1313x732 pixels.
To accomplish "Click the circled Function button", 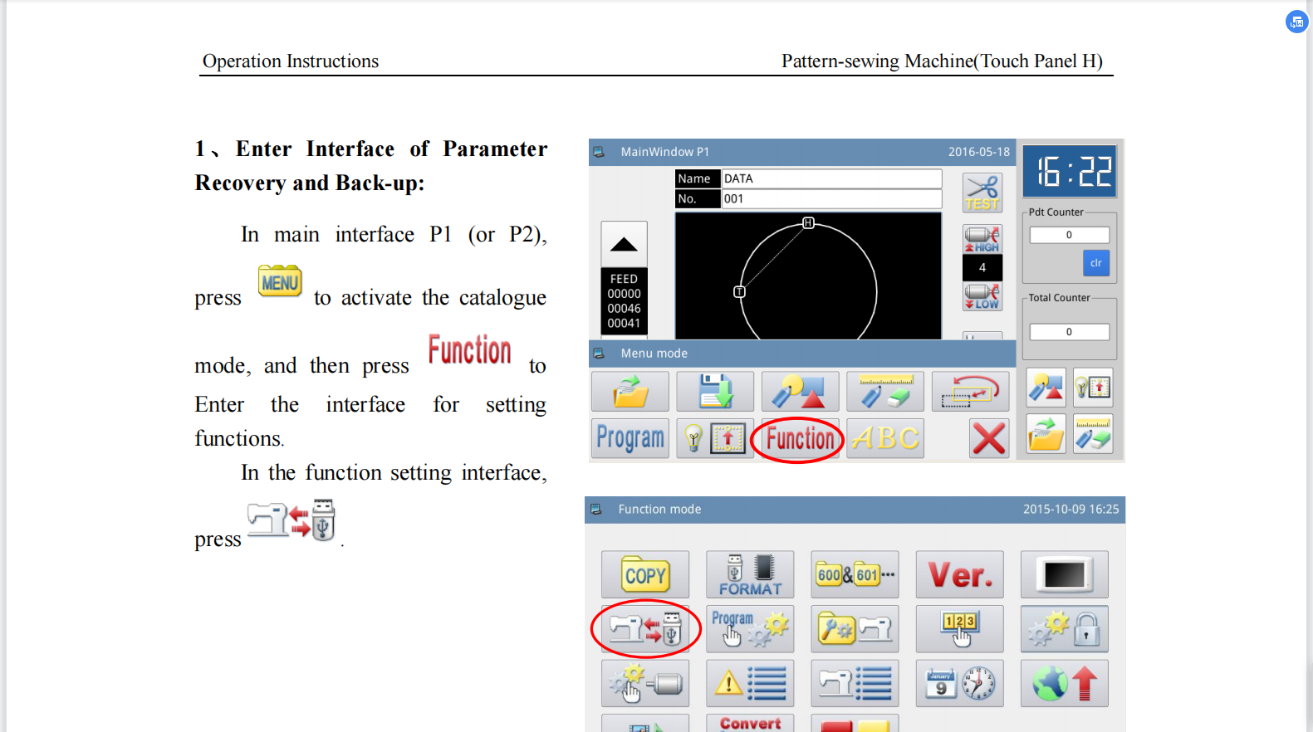I will coord(799,439).
